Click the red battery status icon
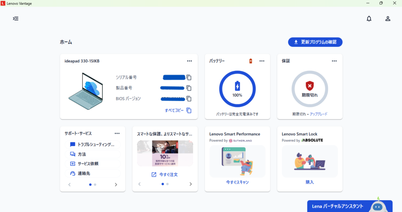402x212 pixels. coord(251,61)
